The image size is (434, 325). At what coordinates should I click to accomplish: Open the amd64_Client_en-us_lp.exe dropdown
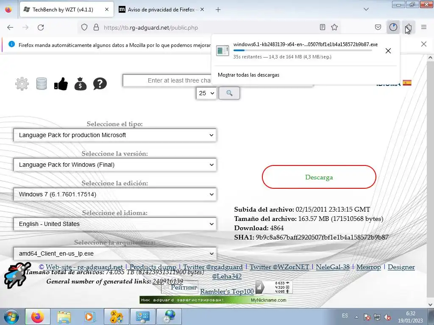[115, 253]
